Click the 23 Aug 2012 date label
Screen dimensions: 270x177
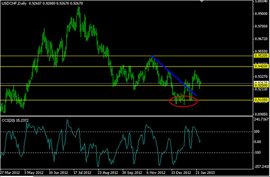(108, 173)
